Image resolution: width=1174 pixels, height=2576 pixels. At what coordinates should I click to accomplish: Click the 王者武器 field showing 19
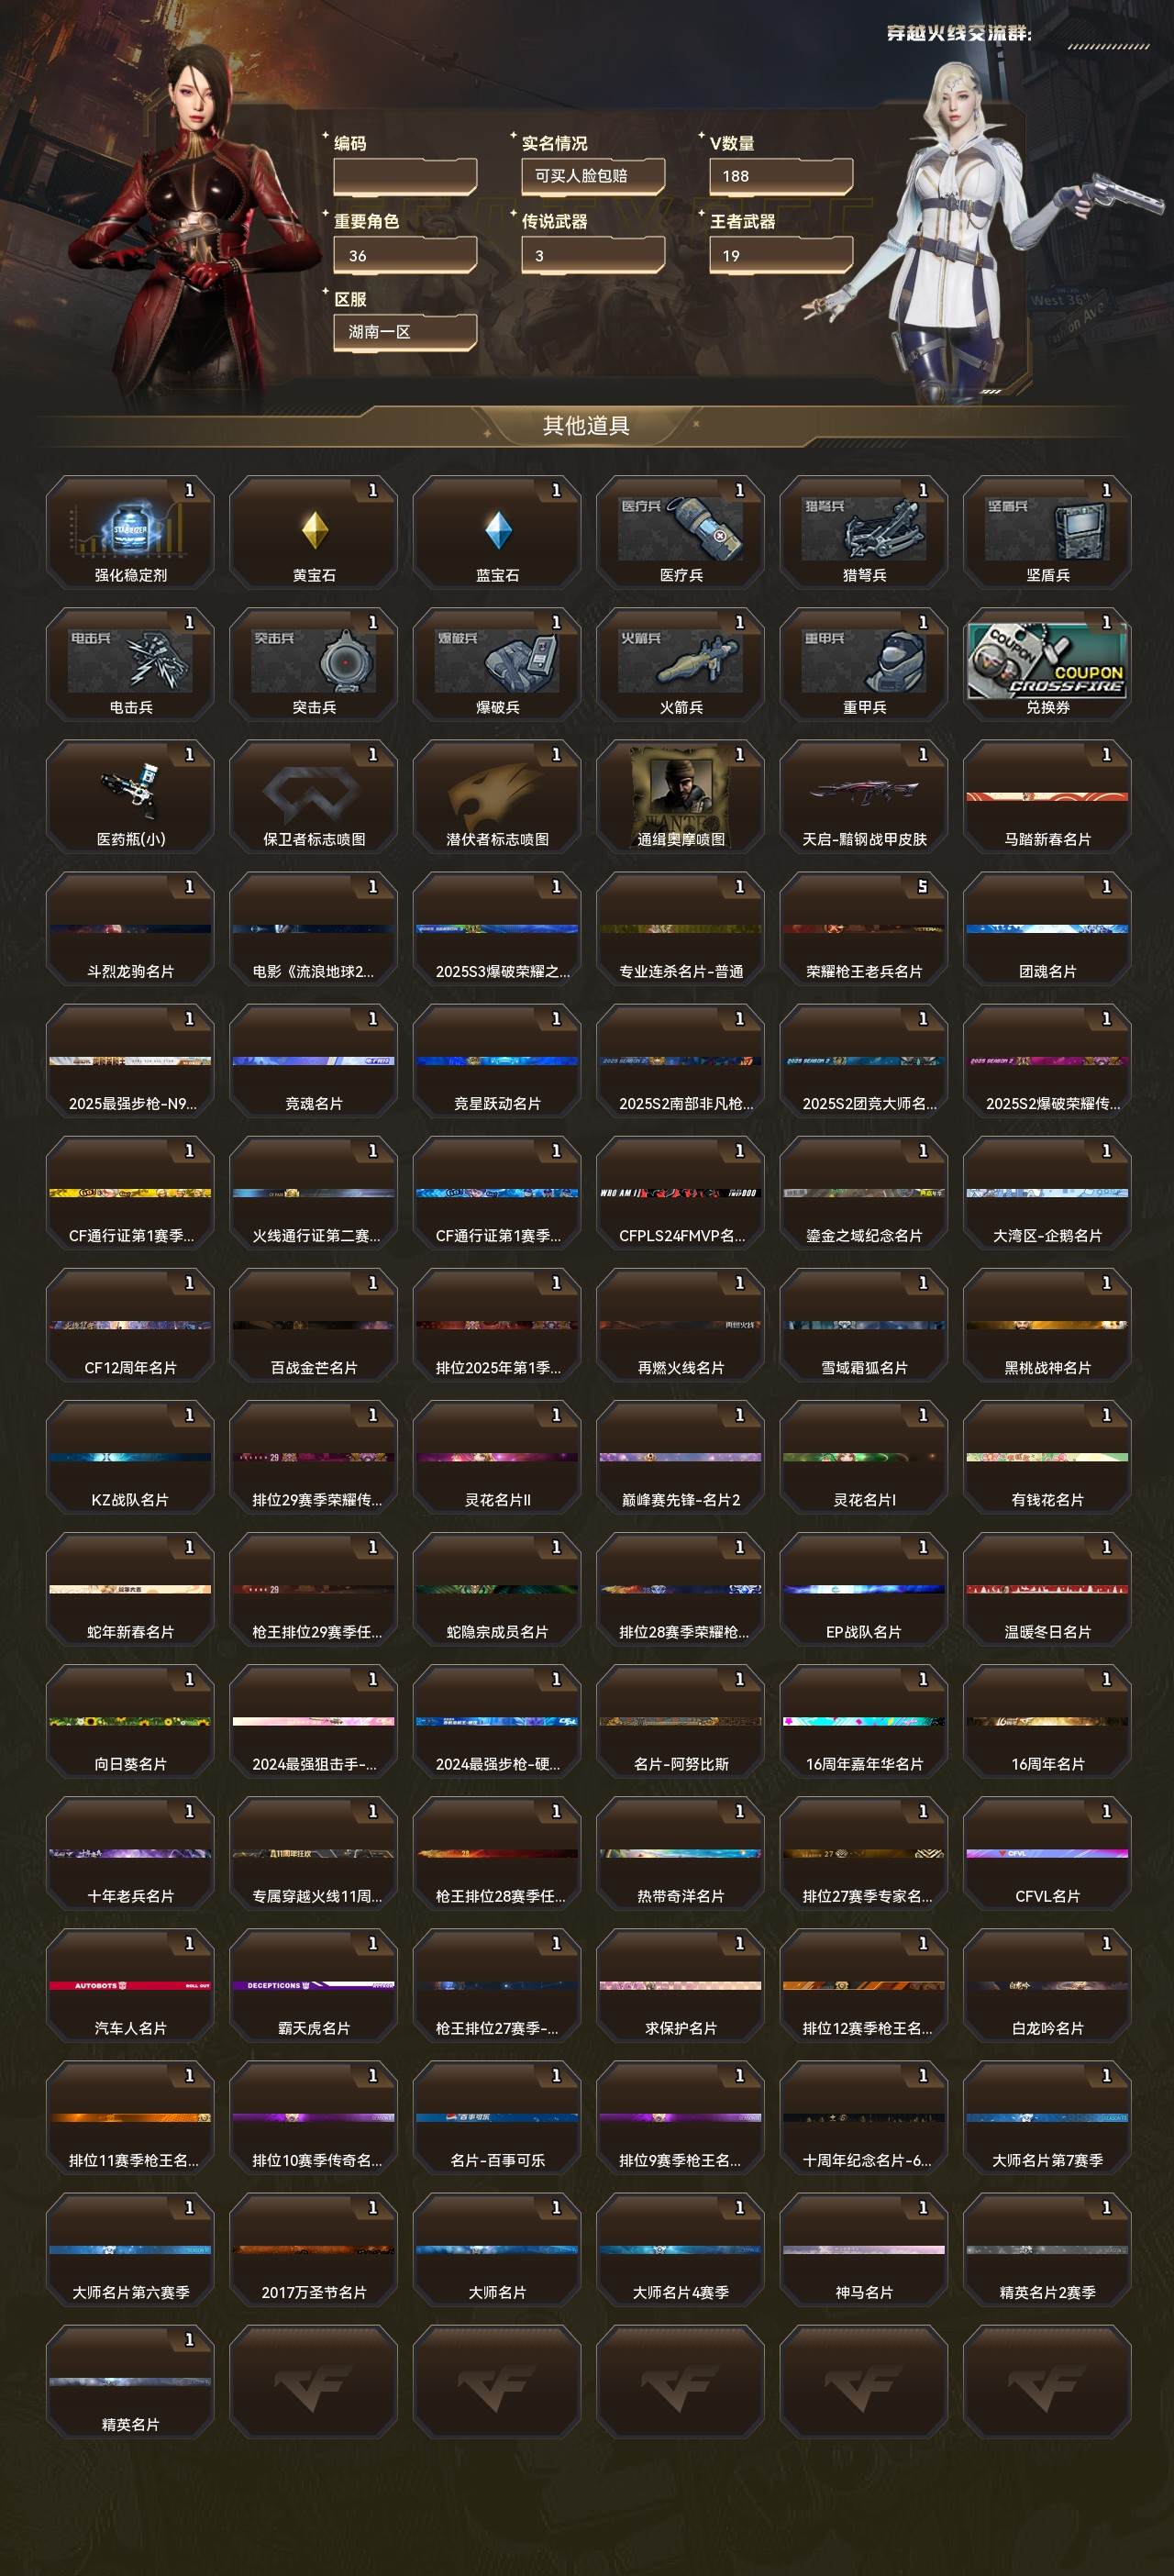pyautogui.click(x=781, y=256)
